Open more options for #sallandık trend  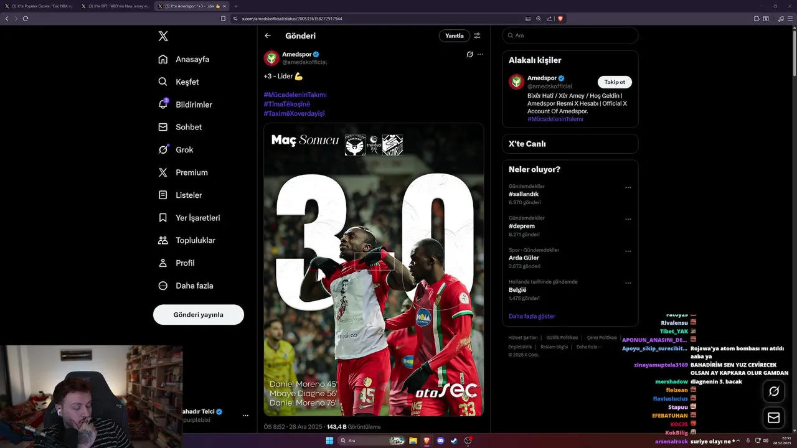tap(628, 187)
